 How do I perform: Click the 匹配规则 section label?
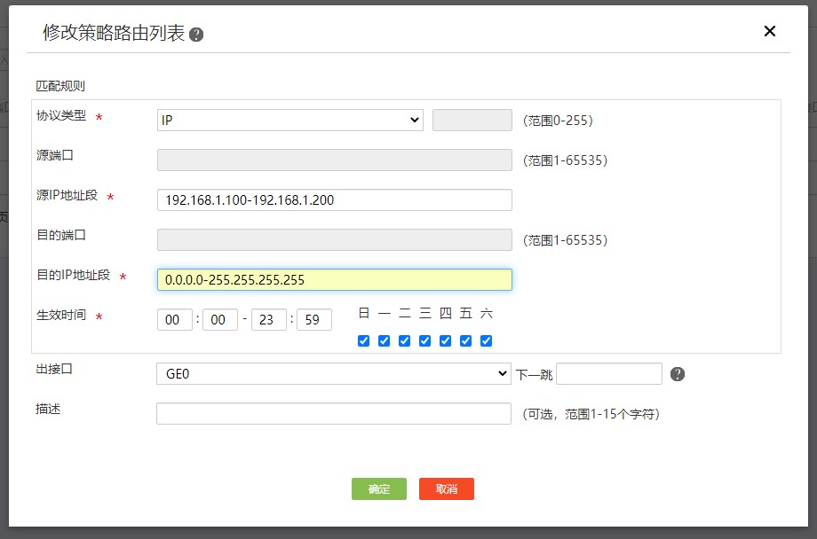pos(60,86)
